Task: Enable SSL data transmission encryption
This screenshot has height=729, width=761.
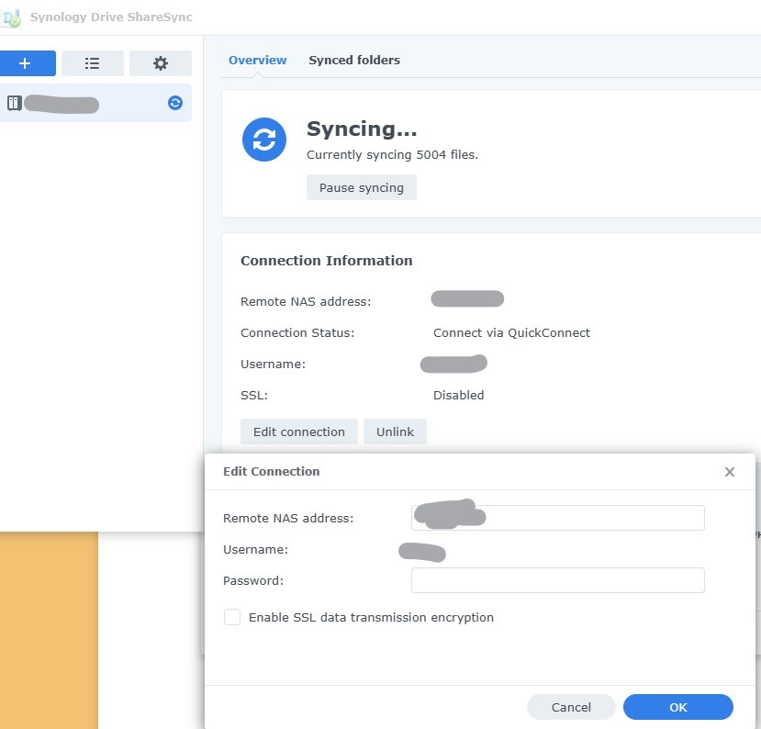Action: pos(232,617)
